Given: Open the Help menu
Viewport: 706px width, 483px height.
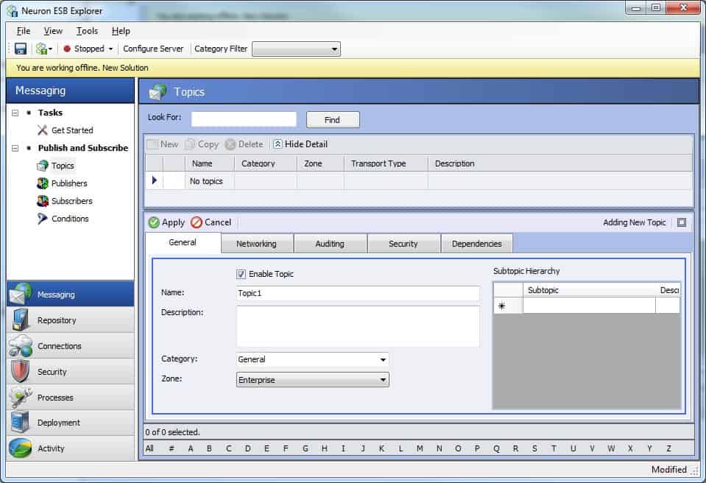Looking at the screenshot, I should [121, 31].
